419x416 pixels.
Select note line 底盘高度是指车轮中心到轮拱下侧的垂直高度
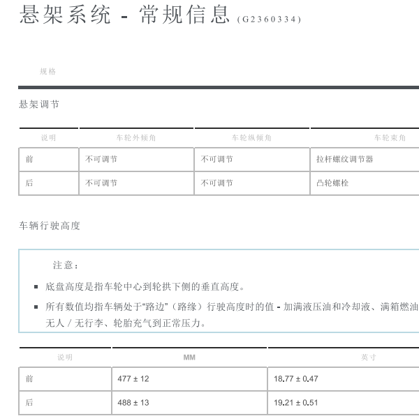(145, 286)
